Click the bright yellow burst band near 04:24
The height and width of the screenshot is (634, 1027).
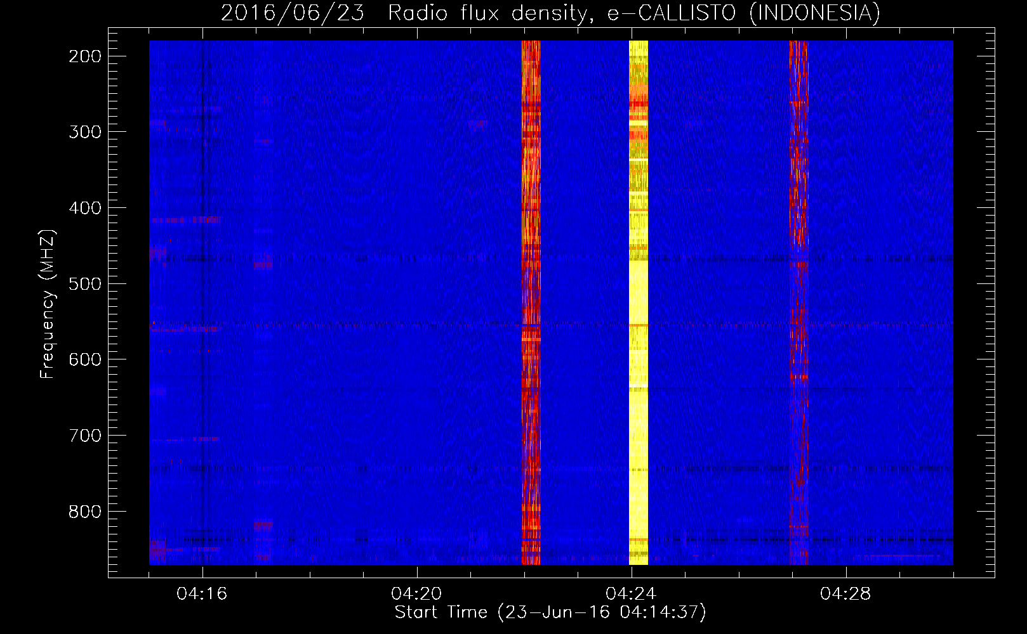pyautogui.click(x=639, y=302)
